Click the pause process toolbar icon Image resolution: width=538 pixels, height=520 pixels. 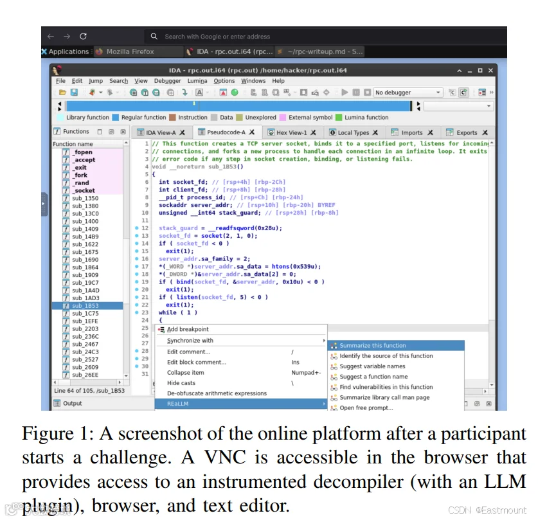pos(356,93)
